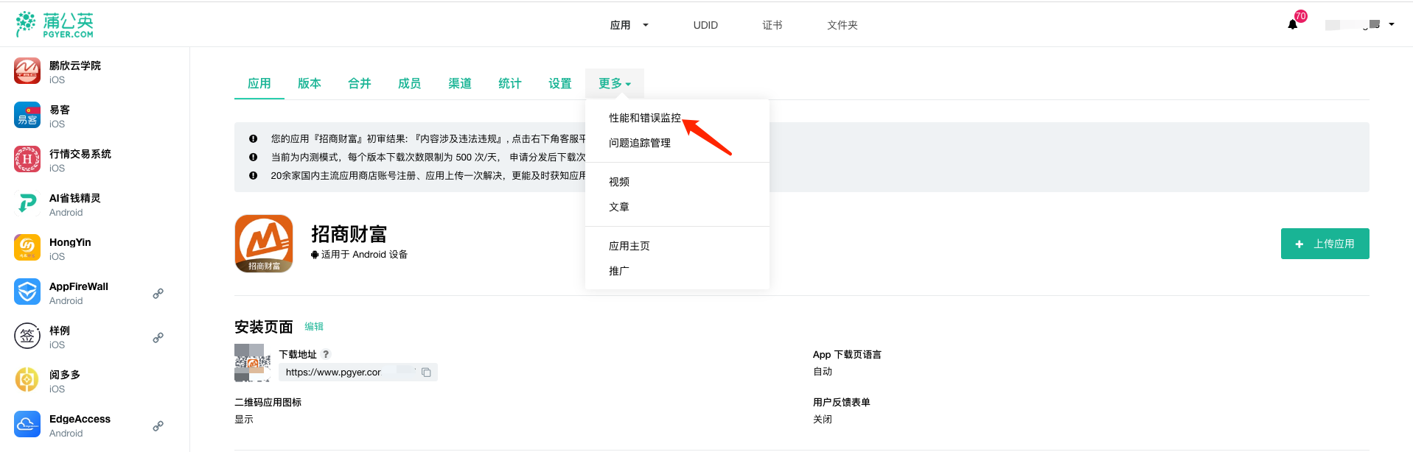The height and width of the screenshot is (452, 1413).
Task: Open the user account dropdown arrow
Action: point(1392,24)
